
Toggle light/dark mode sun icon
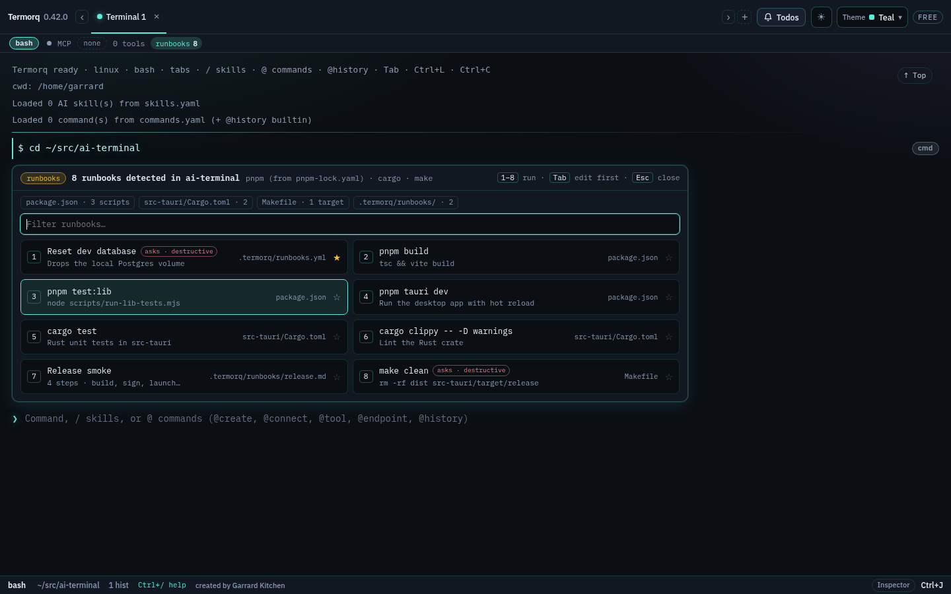[821, 17]
